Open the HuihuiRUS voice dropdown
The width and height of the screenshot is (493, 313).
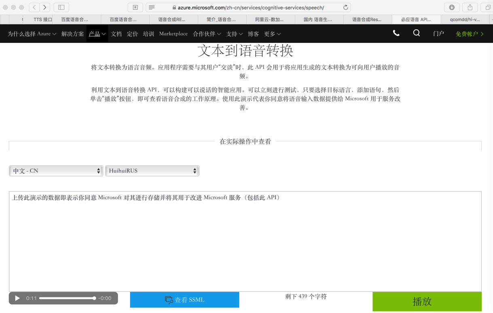tap(152, 171)
